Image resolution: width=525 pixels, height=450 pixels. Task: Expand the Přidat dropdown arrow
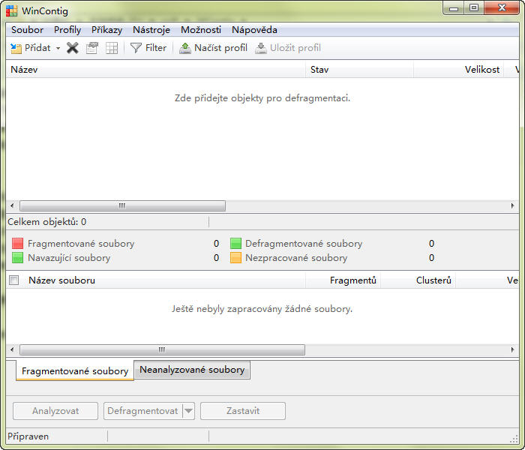pyautogui.click(x=58, y=48)
